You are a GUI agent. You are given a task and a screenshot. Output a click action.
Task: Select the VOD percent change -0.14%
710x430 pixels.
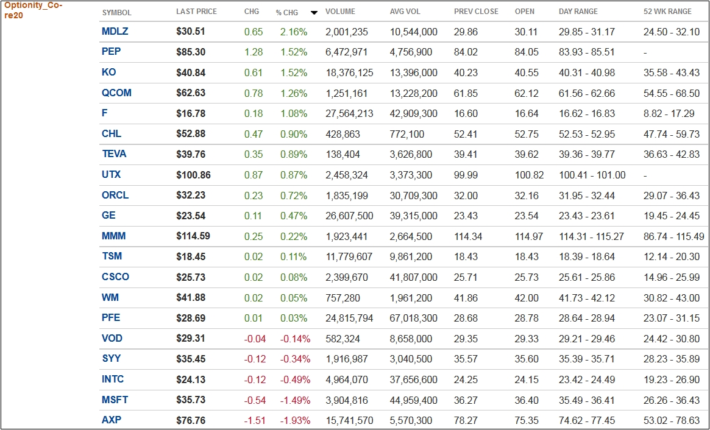click(x=295, y=339)
